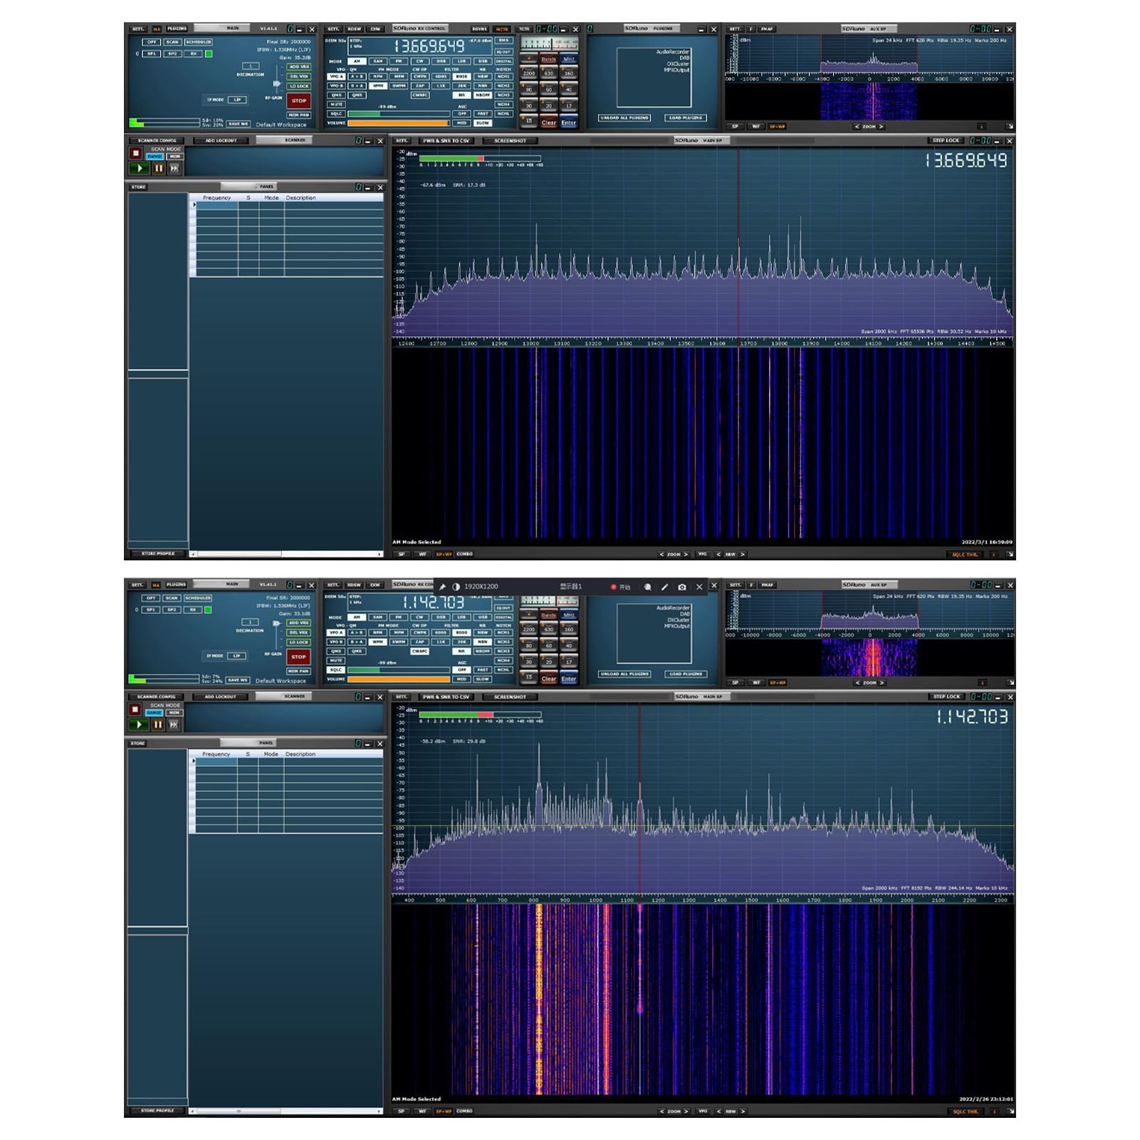This screenshot has width=1140, height=1140.
Task: Click left RBW arrow in upper MAIN SP
Action: click(x=718, y=554)
